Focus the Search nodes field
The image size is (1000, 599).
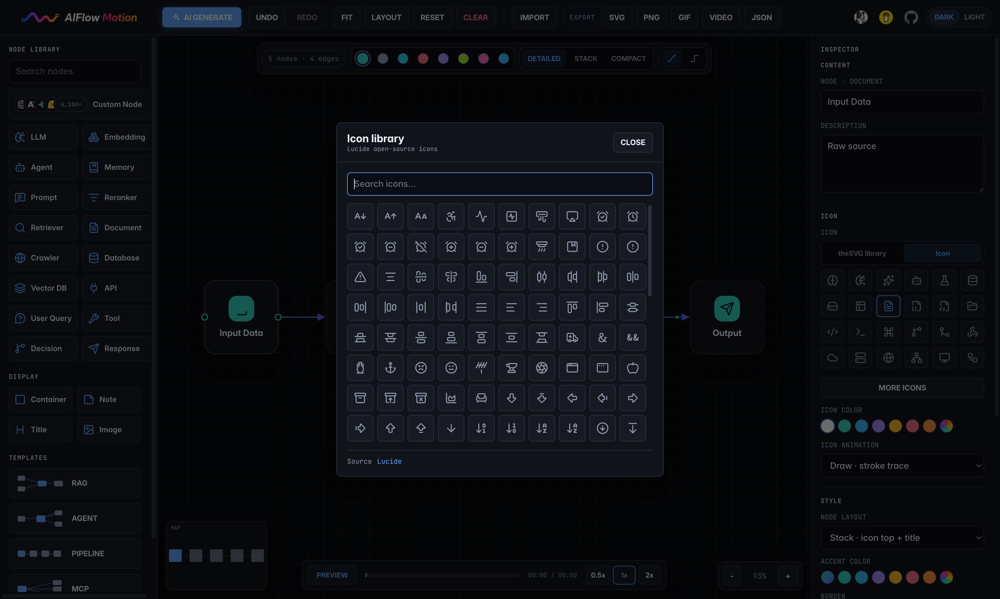75,71
